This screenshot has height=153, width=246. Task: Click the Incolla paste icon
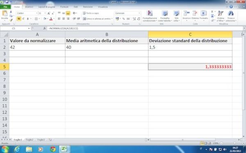point(5,13)
